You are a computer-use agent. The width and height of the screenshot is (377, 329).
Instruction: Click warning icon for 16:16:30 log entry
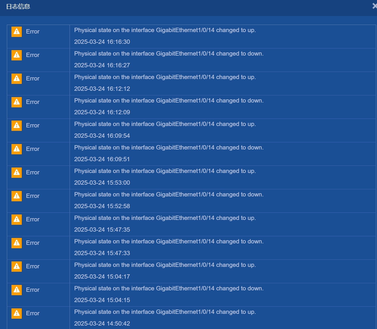(17, 31)
